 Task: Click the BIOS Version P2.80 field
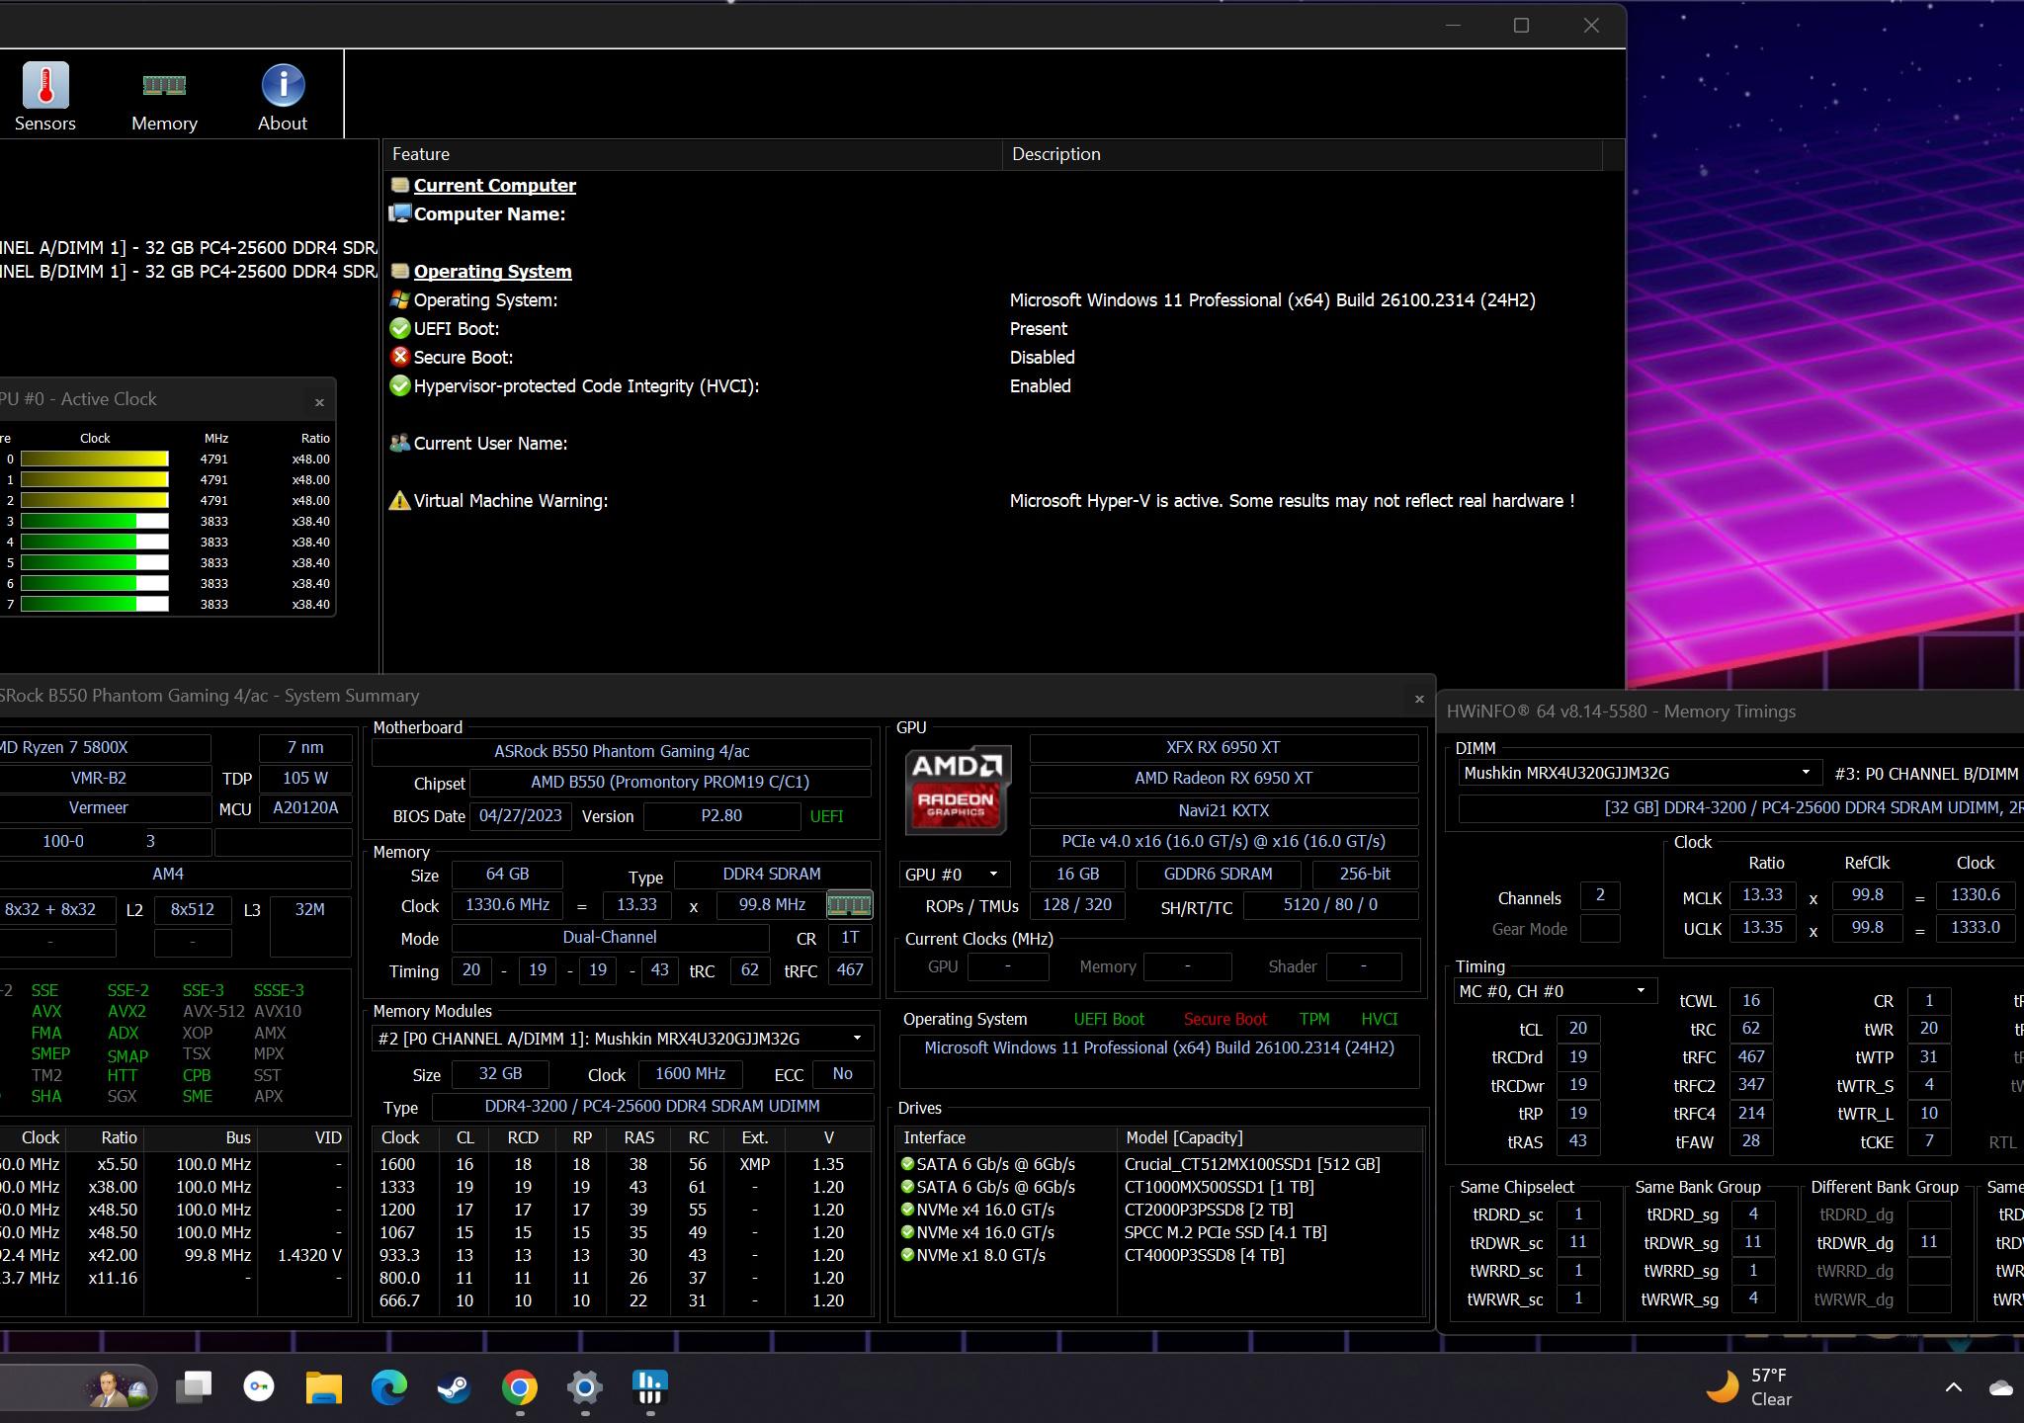point(721,815)
